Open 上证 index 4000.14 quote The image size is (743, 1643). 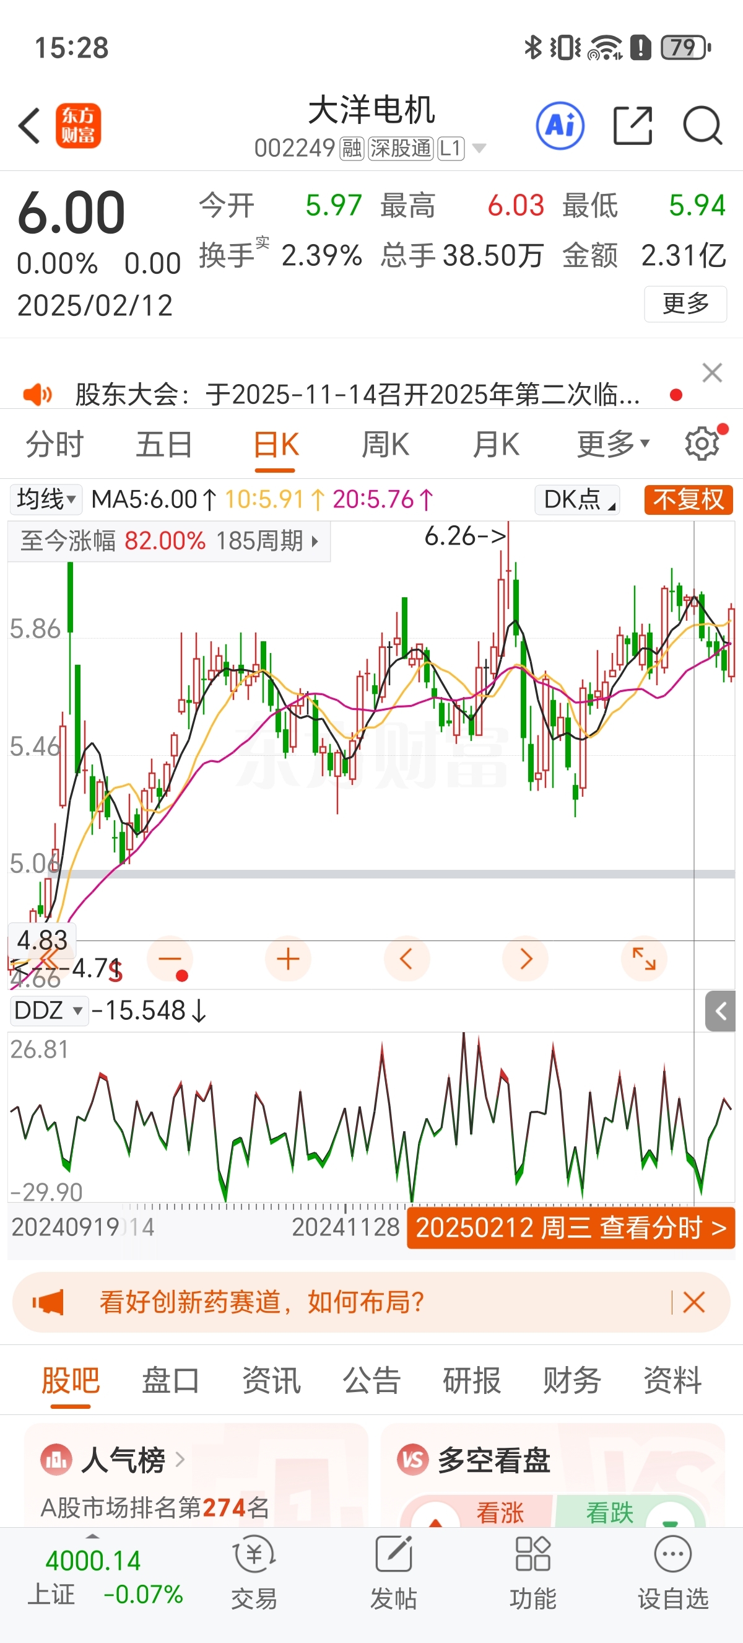point(105,1577)
